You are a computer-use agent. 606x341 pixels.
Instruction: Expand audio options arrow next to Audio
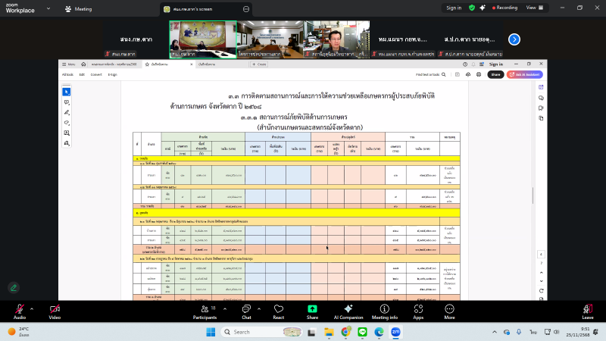[32, 308]
